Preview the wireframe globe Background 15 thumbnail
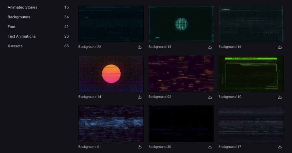Viewport: 292px width, 153px height. point(181,24)
